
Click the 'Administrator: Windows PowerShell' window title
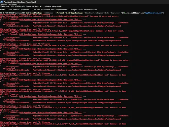pos(20,2)
